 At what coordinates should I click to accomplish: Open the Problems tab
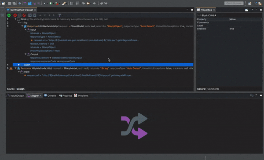81,95
